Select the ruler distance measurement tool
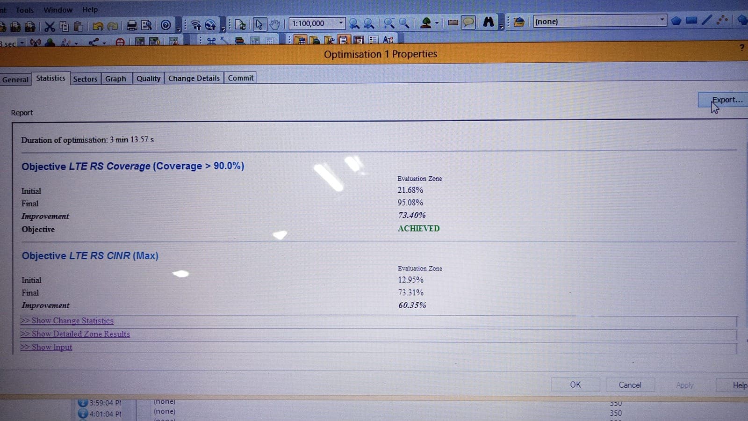Image resolution: width=748 pixels, height=421 pixels. point(453,22)
